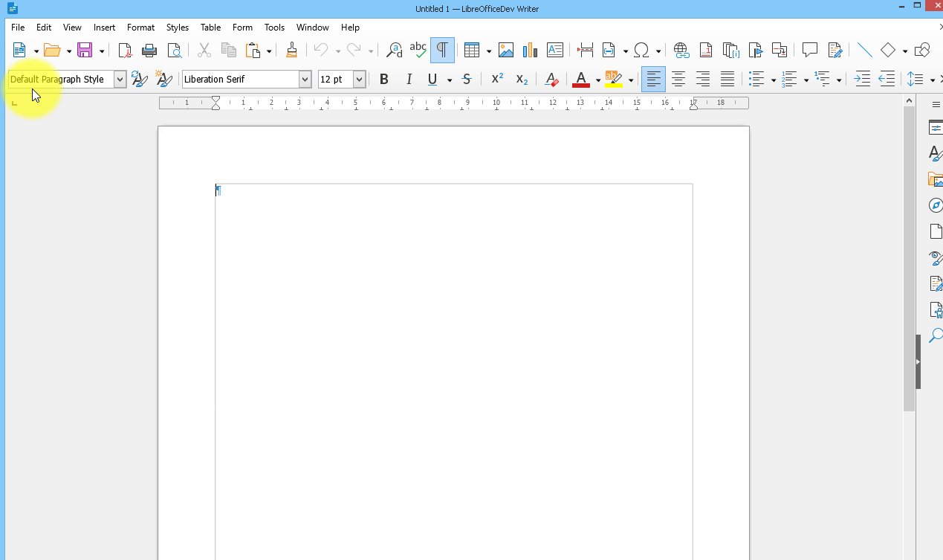
Task: Expand the paragraph style dropdown
Action: 120,80
